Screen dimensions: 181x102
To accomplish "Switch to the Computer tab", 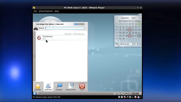I will coord(59,87).
